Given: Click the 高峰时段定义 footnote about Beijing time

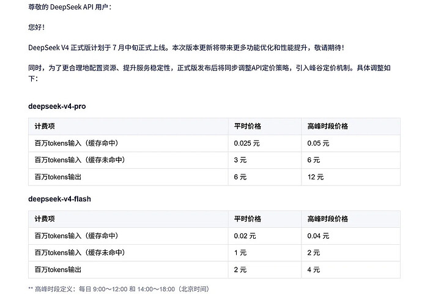Looking at the screenshot, I should coord(119,289).
